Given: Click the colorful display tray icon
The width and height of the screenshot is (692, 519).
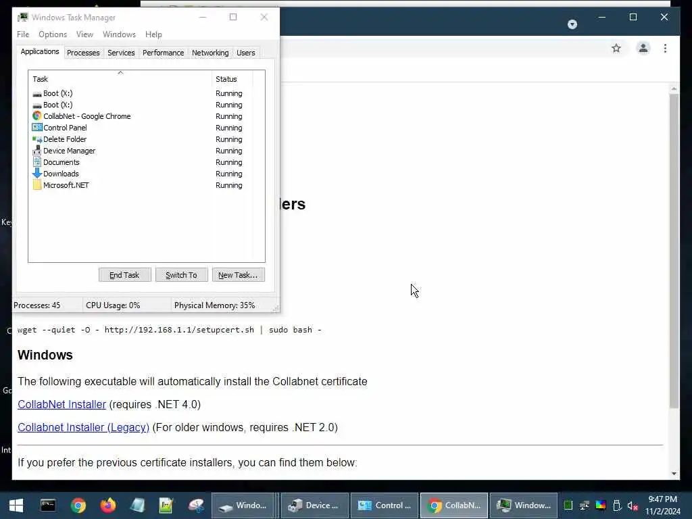Looking at the screenshot, I should [601, 505].
